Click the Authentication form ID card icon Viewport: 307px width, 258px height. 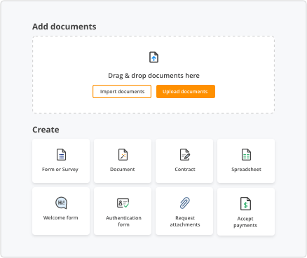click(x=123, y=203)
